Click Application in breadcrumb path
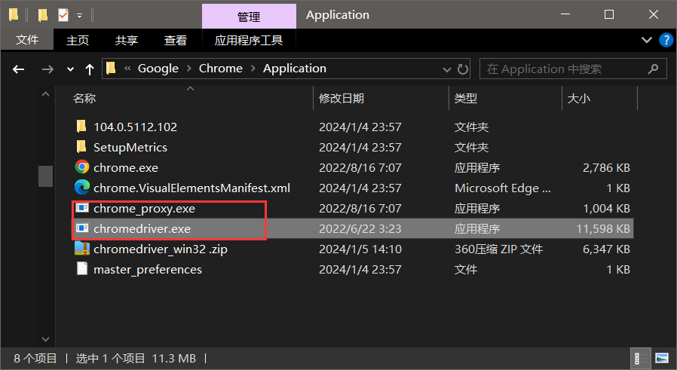 pos(295,69)
